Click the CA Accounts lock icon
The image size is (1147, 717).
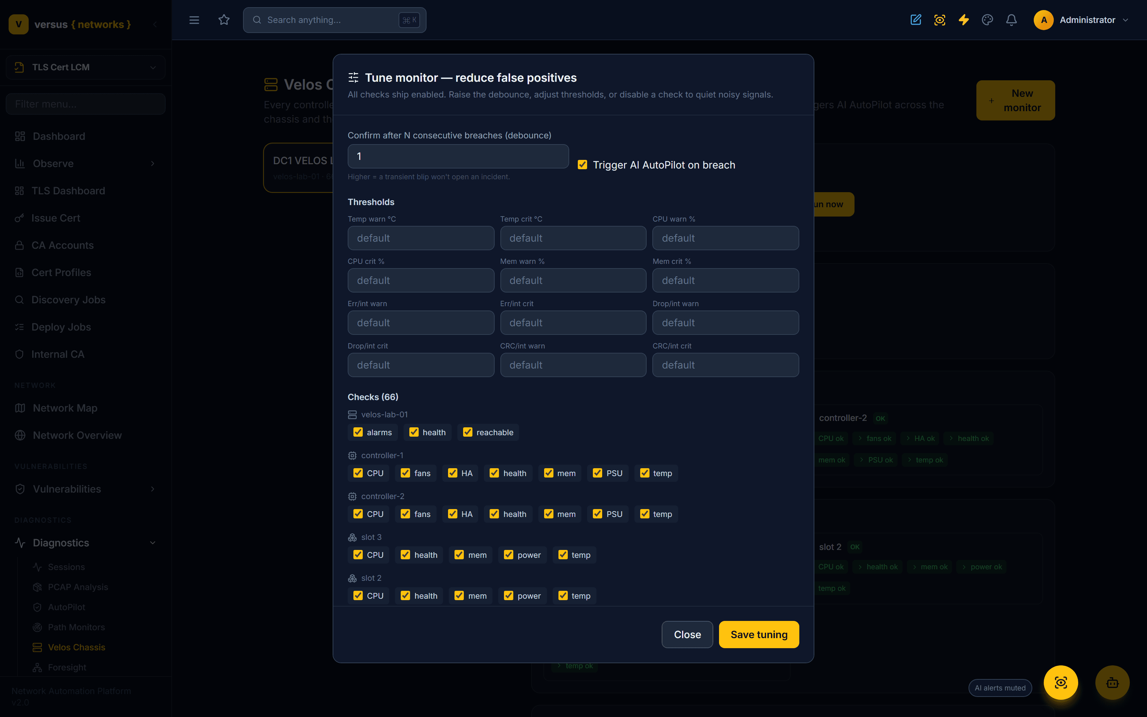tap(19, 245)
